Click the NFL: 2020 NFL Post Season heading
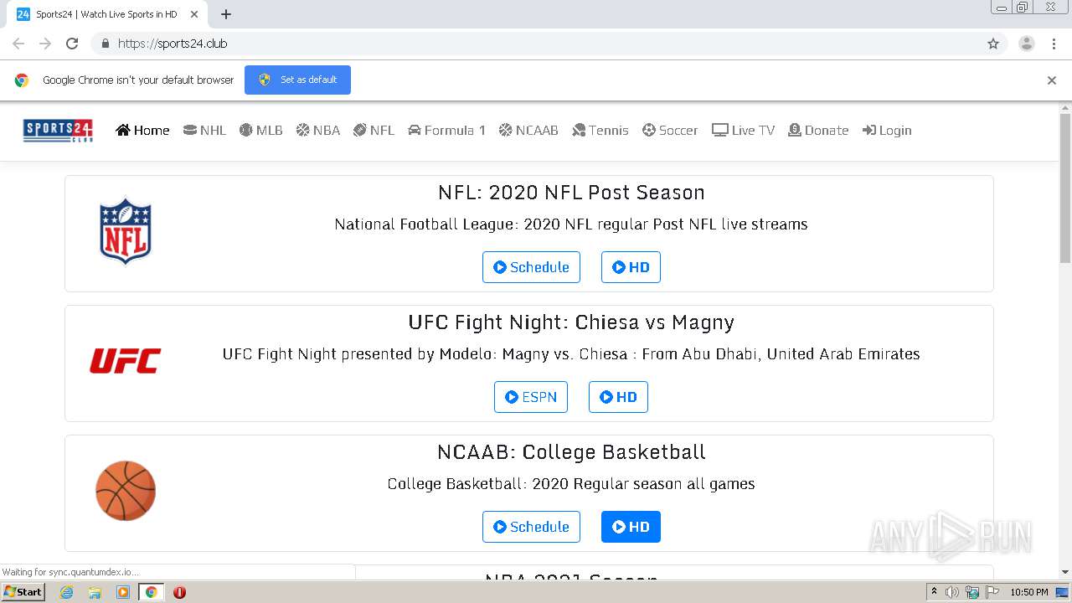The image size is (1072, 603). tap(571, 193)
